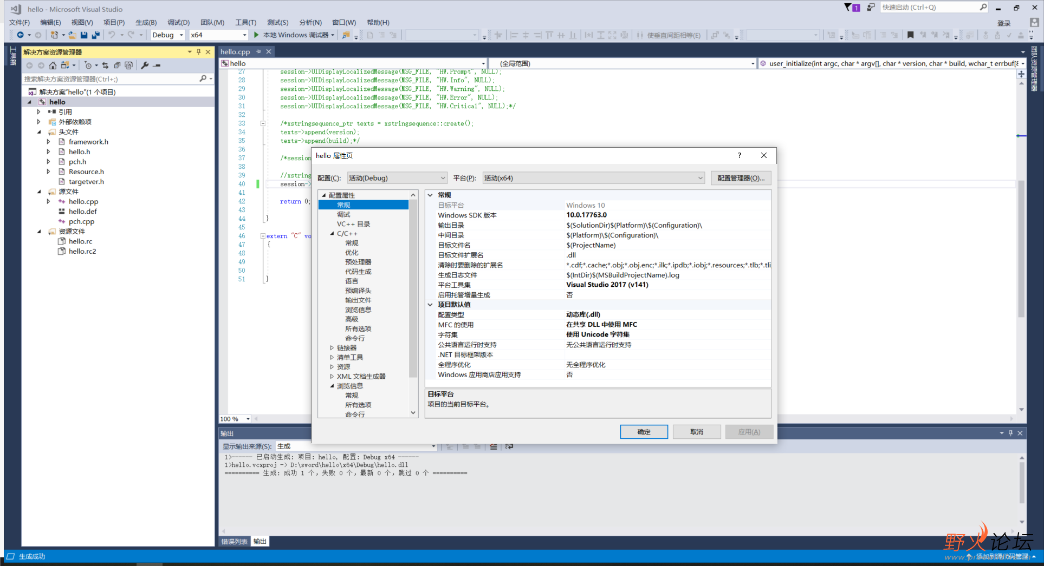
Task: Click the Home icon in Solution Explorer
Action: pos(53,65)
